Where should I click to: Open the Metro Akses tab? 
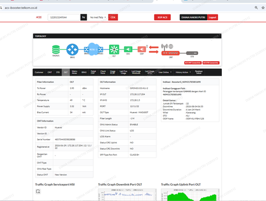74,72
